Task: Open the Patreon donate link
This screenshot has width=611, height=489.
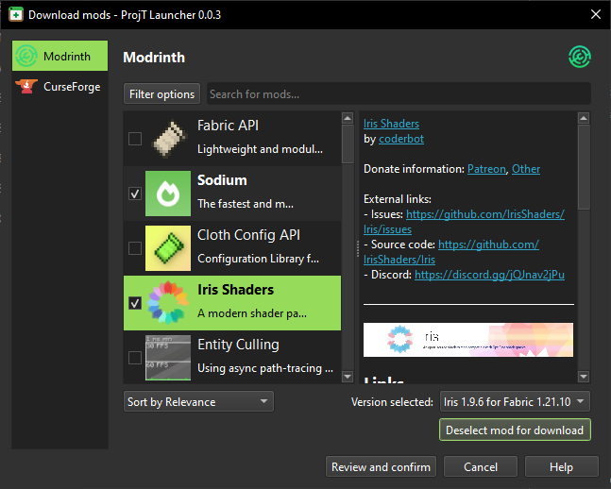Action: [486, 169]
